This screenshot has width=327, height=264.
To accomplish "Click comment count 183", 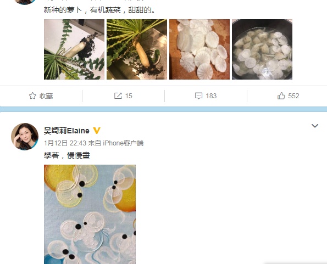I will pos(211,96).
